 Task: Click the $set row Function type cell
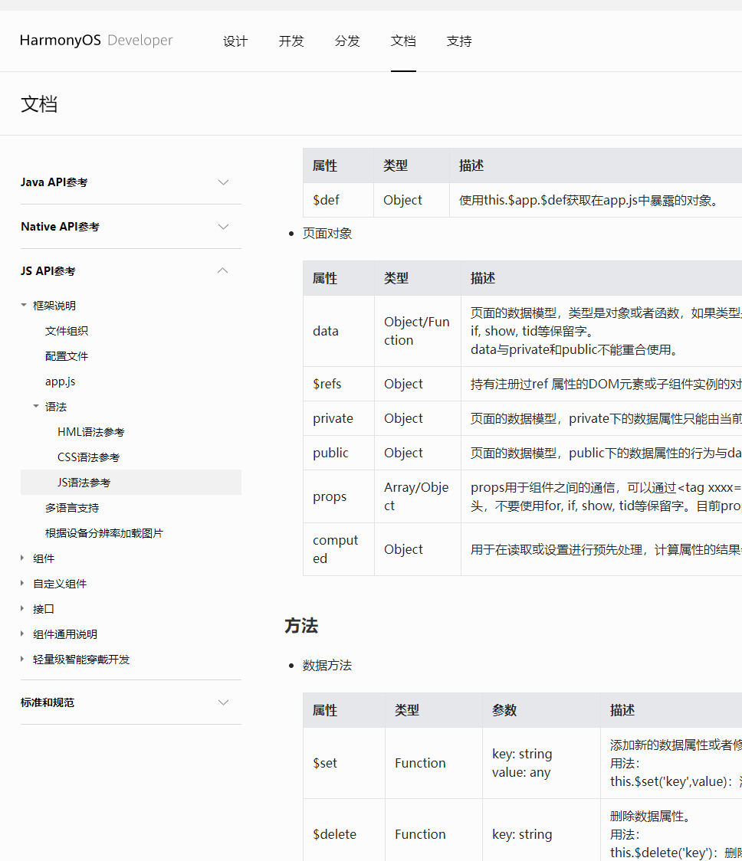click(434, 763)
